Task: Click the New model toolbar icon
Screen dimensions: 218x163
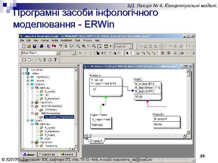Action: tap(24, 46)
